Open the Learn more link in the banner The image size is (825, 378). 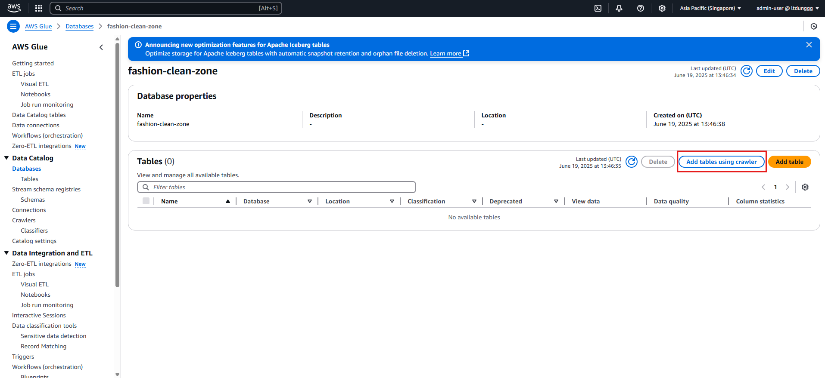[445, 53]
